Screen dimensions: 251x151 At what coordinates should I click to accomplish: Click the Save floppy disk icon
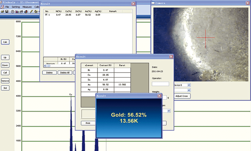[x=7, y=11]
